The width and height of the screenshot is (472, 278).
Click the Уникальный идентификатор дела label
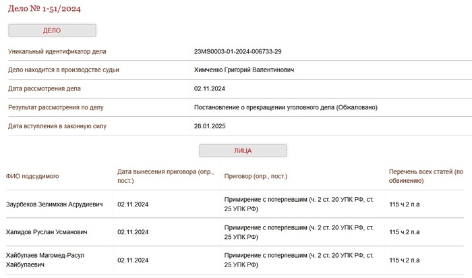(57, 51)
